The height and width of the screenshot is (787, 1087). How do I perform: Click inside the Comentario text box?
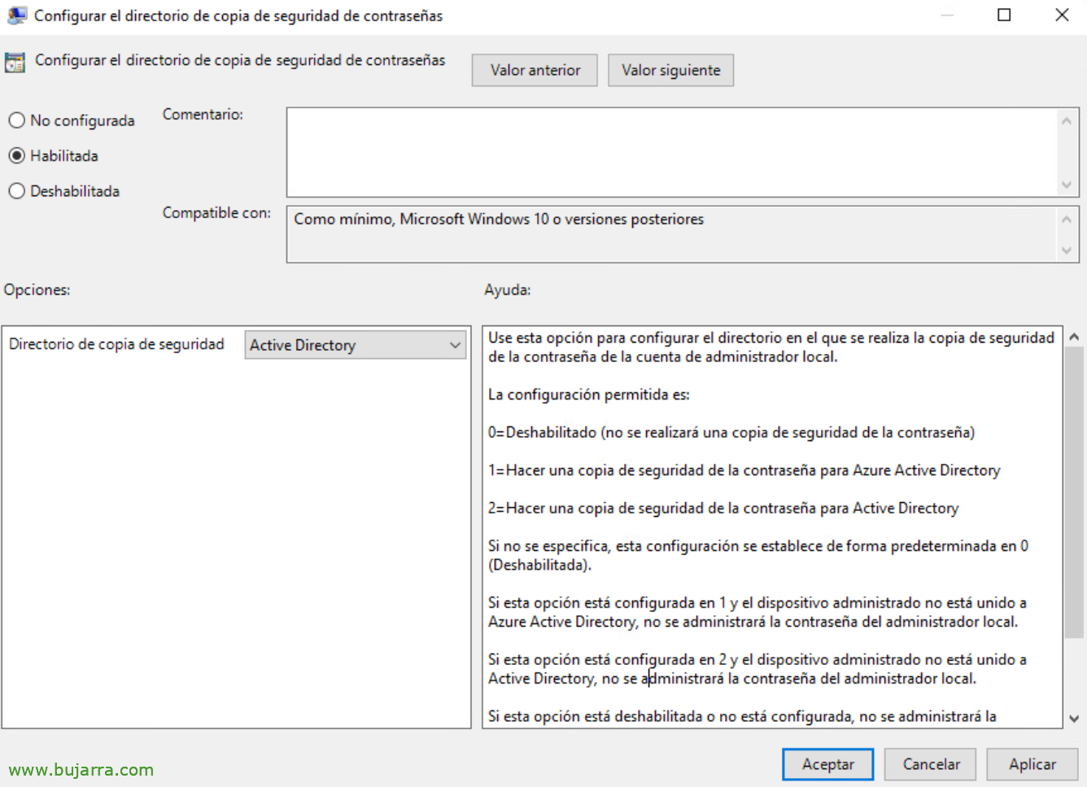[672, 152]
